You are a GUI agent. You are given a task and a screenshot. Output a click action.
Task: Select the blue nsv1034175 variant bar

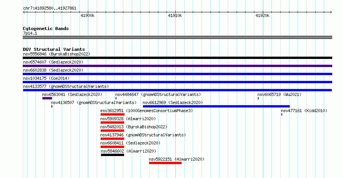(177, 82)
